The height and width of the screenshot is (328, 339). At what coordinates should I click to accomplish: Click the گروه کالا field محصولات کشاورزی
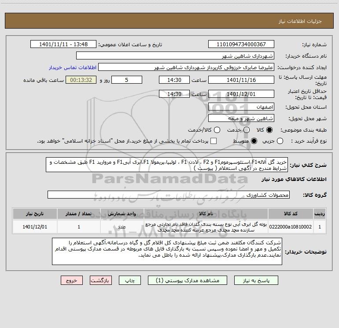[x=169, y=195]
